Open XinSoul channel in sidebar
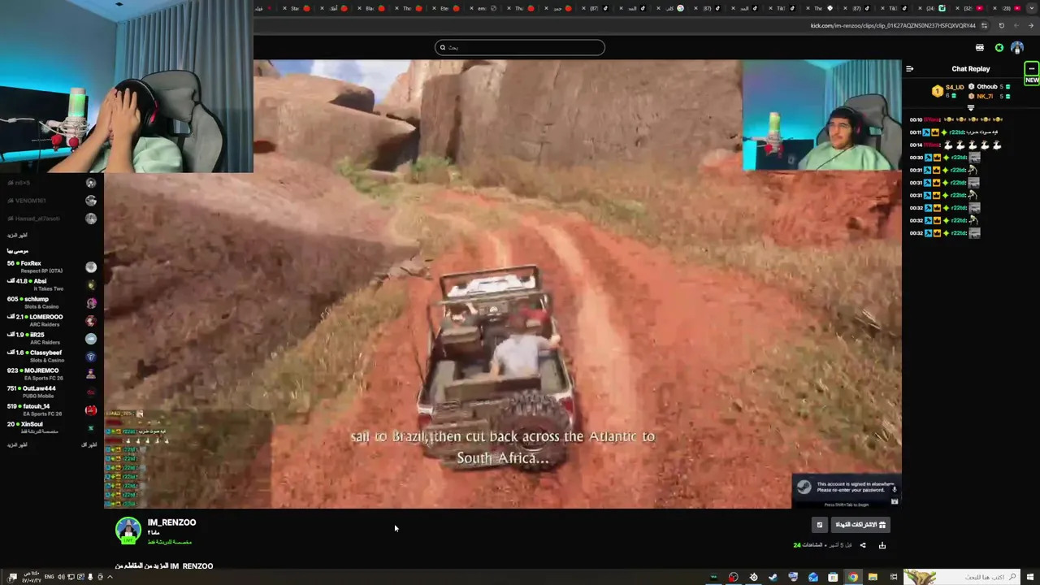Viewport: 1040px width, 585px height. (50, 427)
